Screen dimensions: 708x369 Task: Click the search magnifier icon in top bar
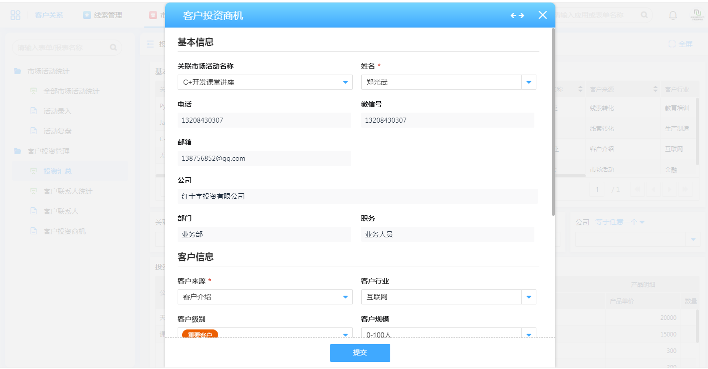tap(644, 15)
